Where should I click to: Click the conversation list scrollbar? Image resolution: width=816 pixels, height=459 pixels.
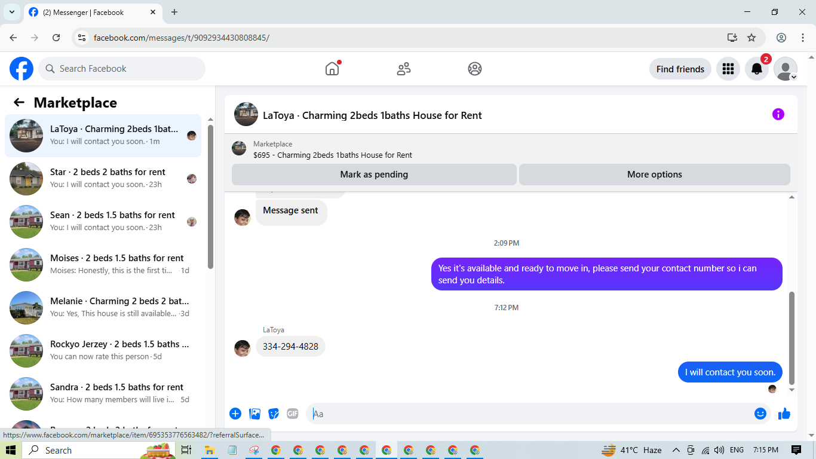pos(210,197)
